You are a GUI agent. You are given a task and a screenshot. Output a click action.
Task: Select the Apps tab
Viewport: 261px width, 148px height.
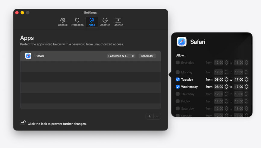tap(92, 22)
